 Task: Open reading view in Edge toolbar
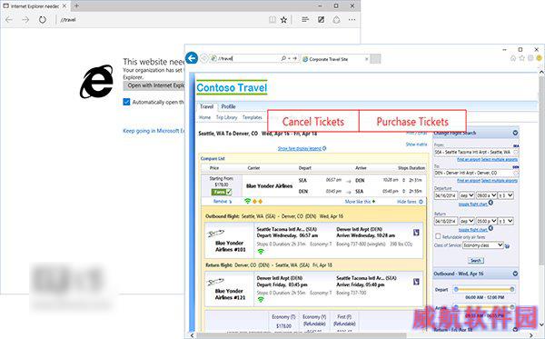pyautogui.click(x=272, y=20)
